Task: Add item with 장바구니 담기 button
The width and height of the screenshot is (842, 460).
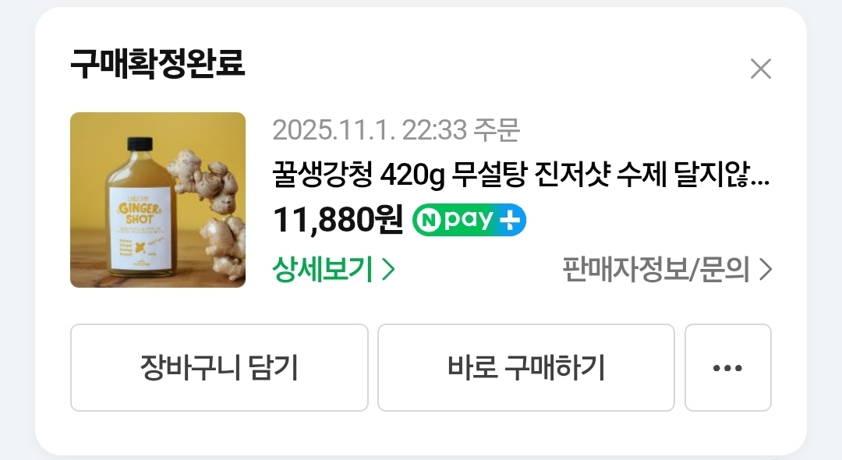Action: coord(219,368)
